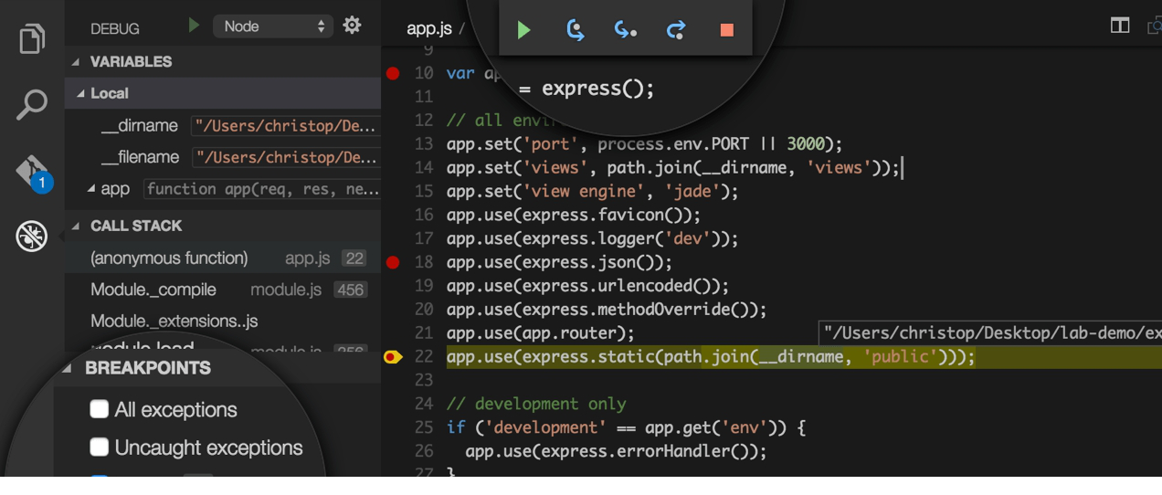1162x495 pixels.
Task: Click the DEBUG panel title
Action: coord(115,29)
